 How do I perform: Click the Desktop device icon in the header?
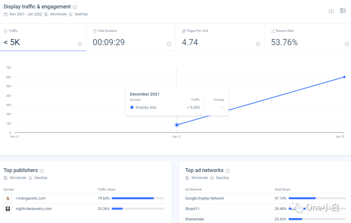tap(71, 14)
